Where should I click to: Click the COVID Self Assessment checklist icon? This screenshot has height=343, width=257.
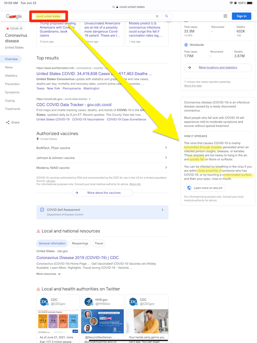[x=42, y=210]
